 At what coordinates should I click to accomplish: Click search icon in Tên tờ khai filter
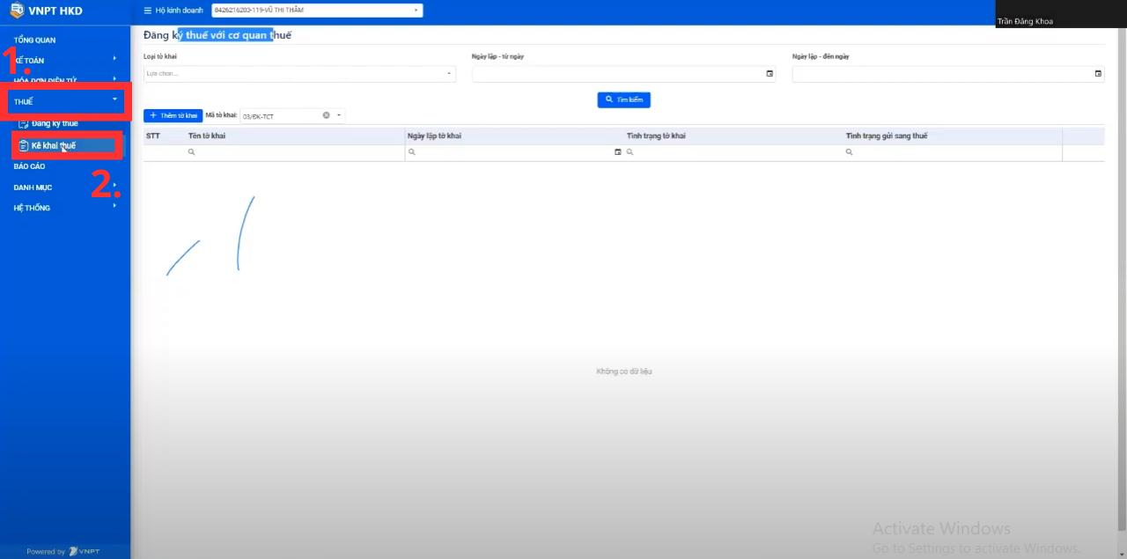[191, 152]
